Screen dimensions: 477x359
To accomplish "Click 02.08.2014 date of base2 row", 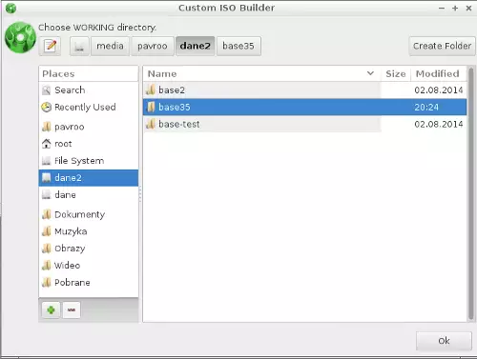I will 439,90.
